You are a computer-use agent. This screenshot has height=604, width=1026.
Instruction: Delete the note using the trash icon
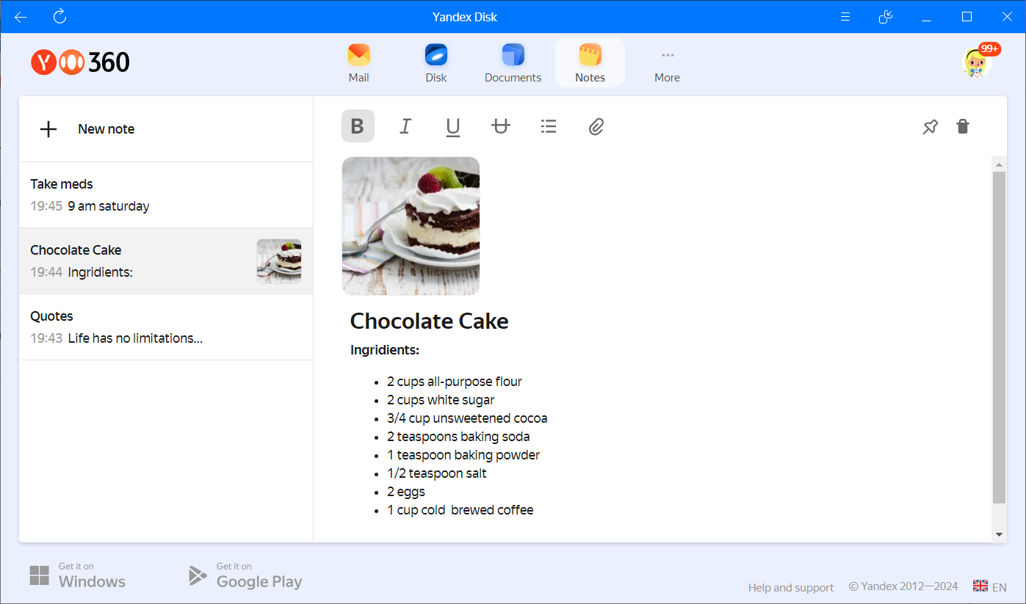click(963, 126)
